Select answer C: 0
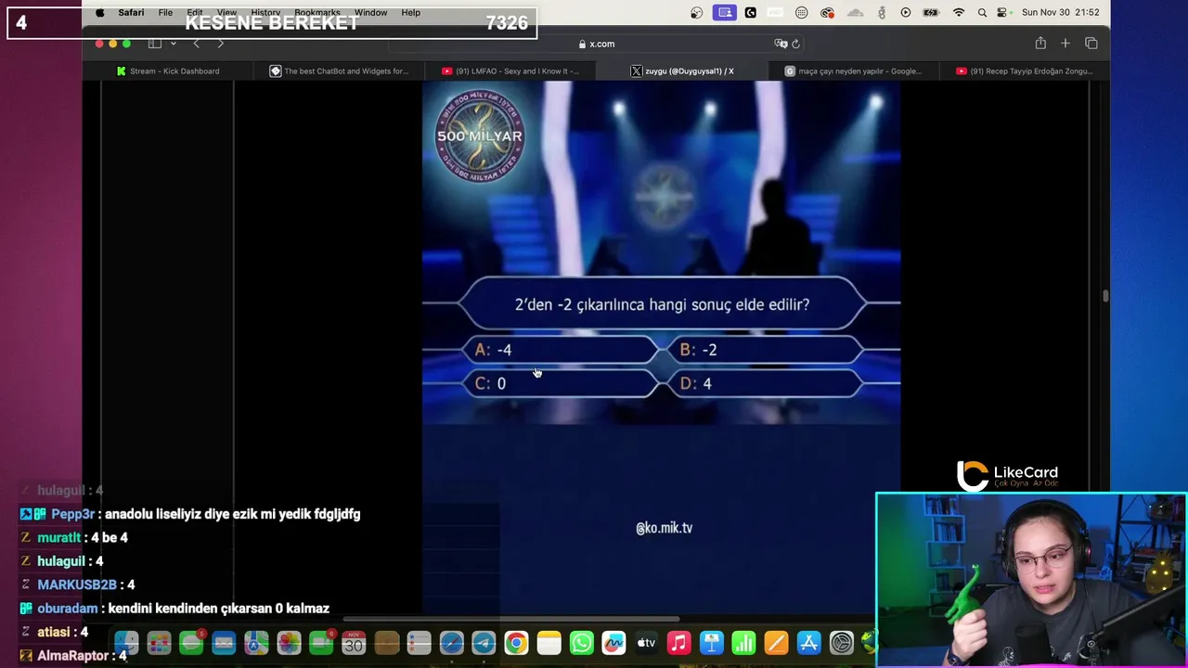 click(x=561, y=383)
